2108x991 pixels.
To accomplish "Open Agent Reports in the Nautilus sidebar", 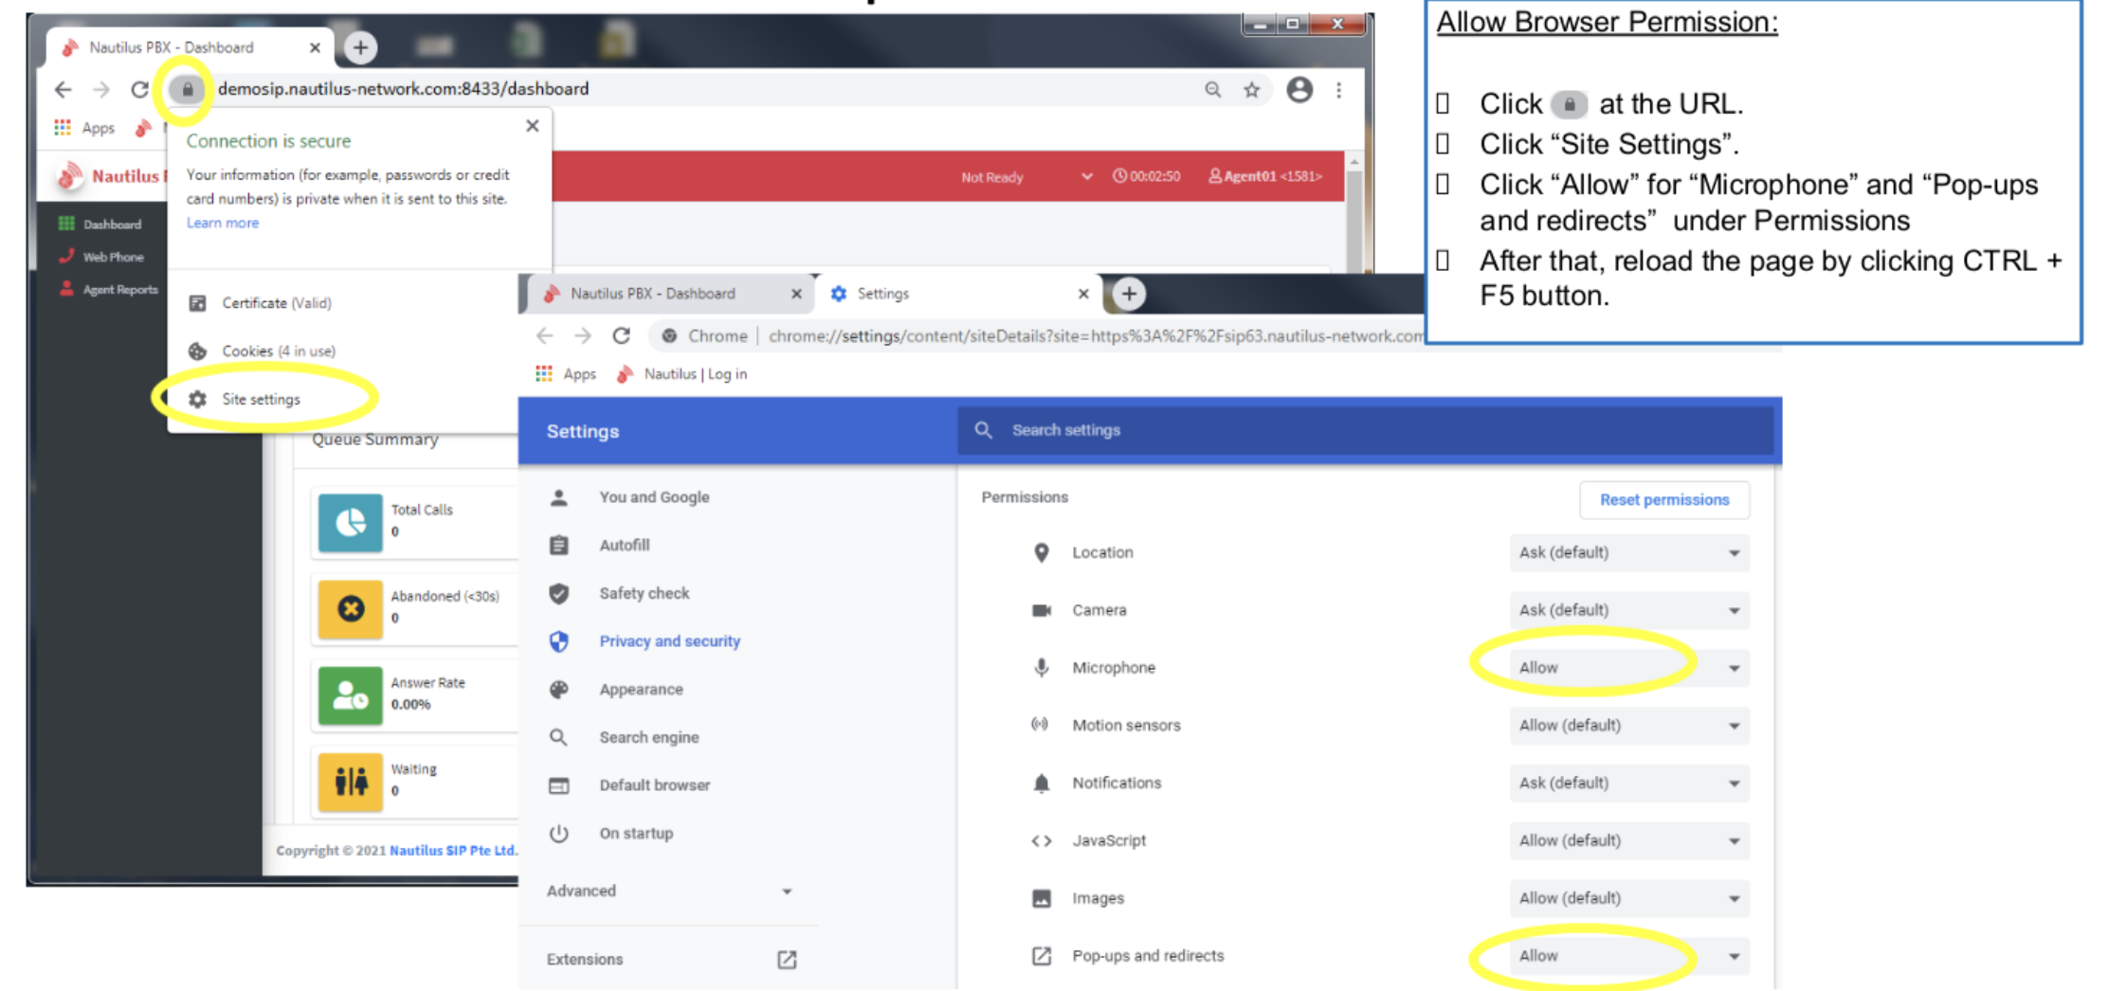I will [108, 290].
